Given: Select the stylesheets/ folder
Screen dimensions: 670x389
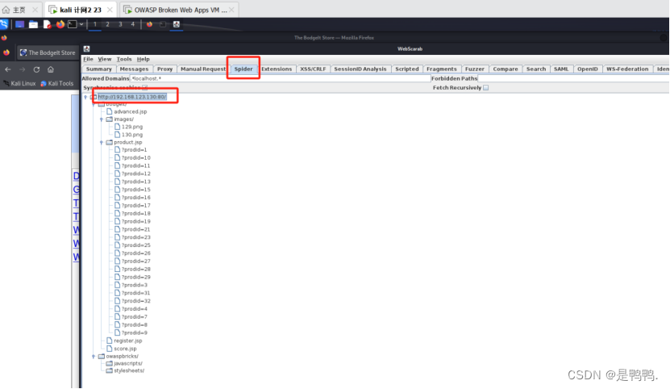Looking at the screenshot, I should 129,370.
